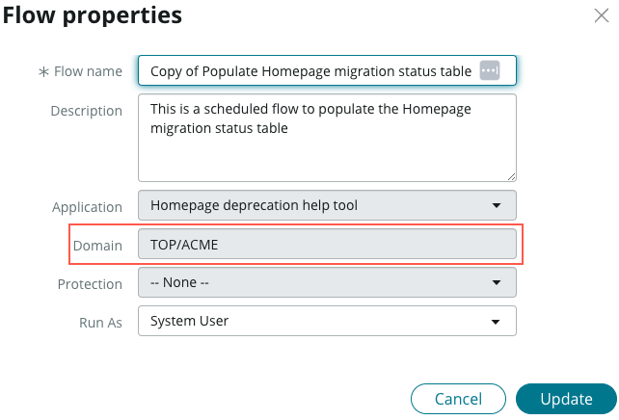Click the Run As label
Image resolution: width=619 pixels, height=420 pixels.
pyautogui.click(x=100, y=323)
